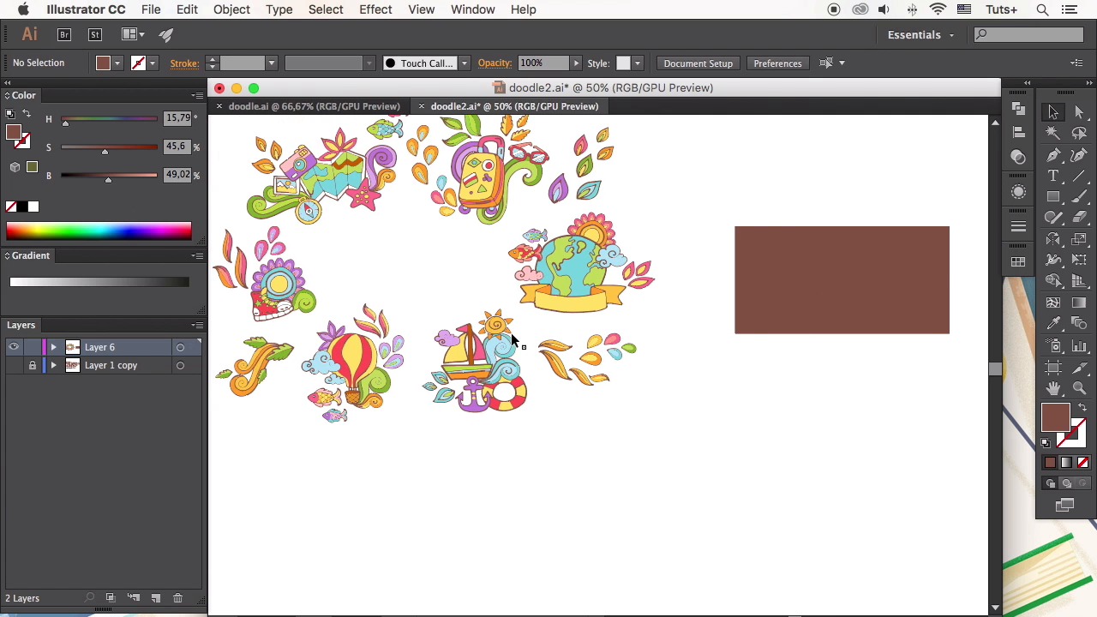Image resolution: width=1097 pixels, height=617 pixels.
Task: Open the Effect menu
Action: click(x=375, y=9)
